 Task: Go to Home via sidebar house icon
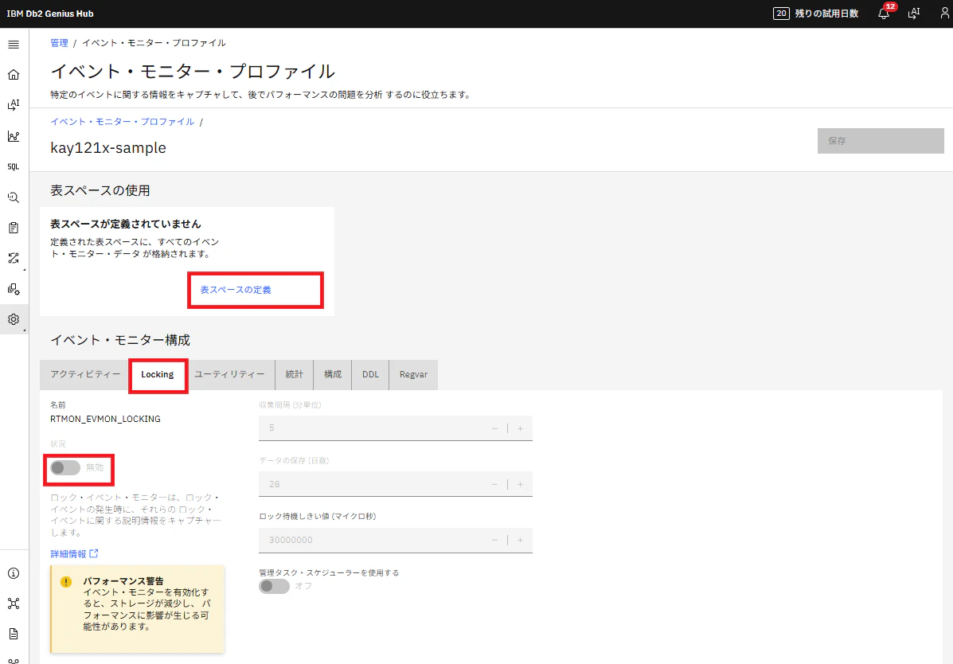[14, 75]
